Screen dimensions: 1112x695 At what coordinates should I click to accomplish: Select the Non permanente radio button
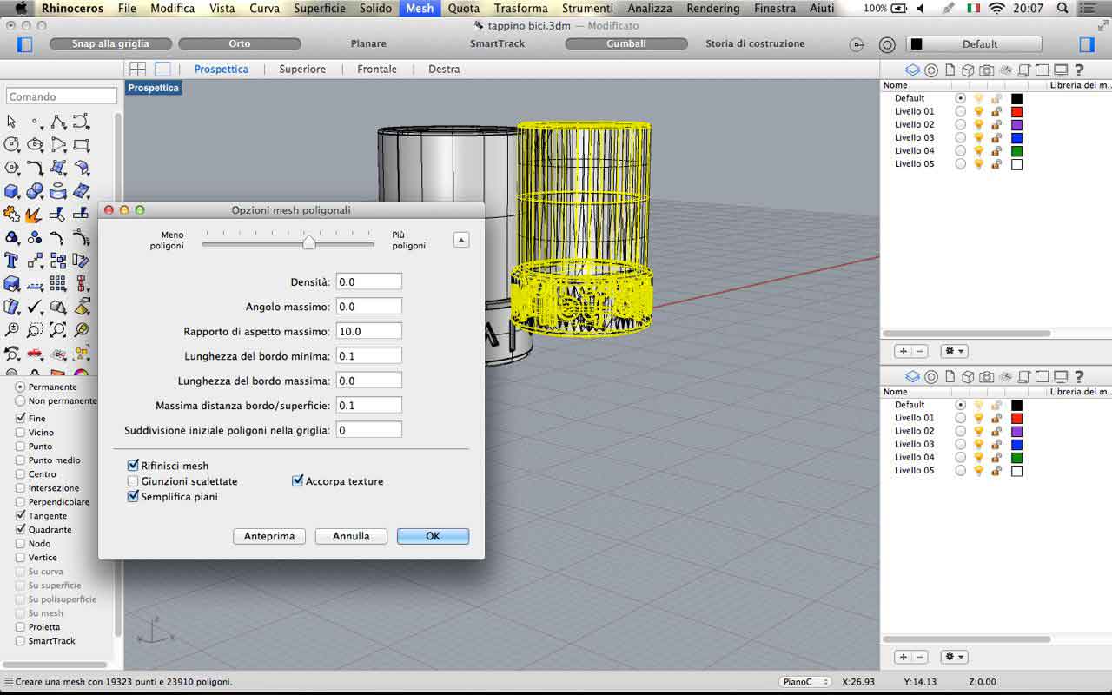(x=20, y=401)
